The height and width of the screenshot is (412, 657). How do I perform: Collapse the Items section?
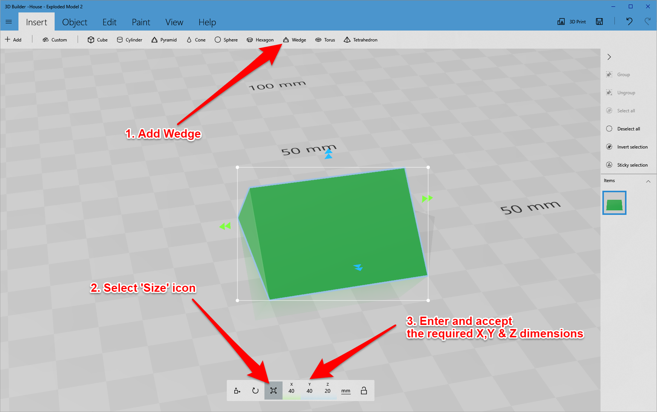(x=648, y=181)
